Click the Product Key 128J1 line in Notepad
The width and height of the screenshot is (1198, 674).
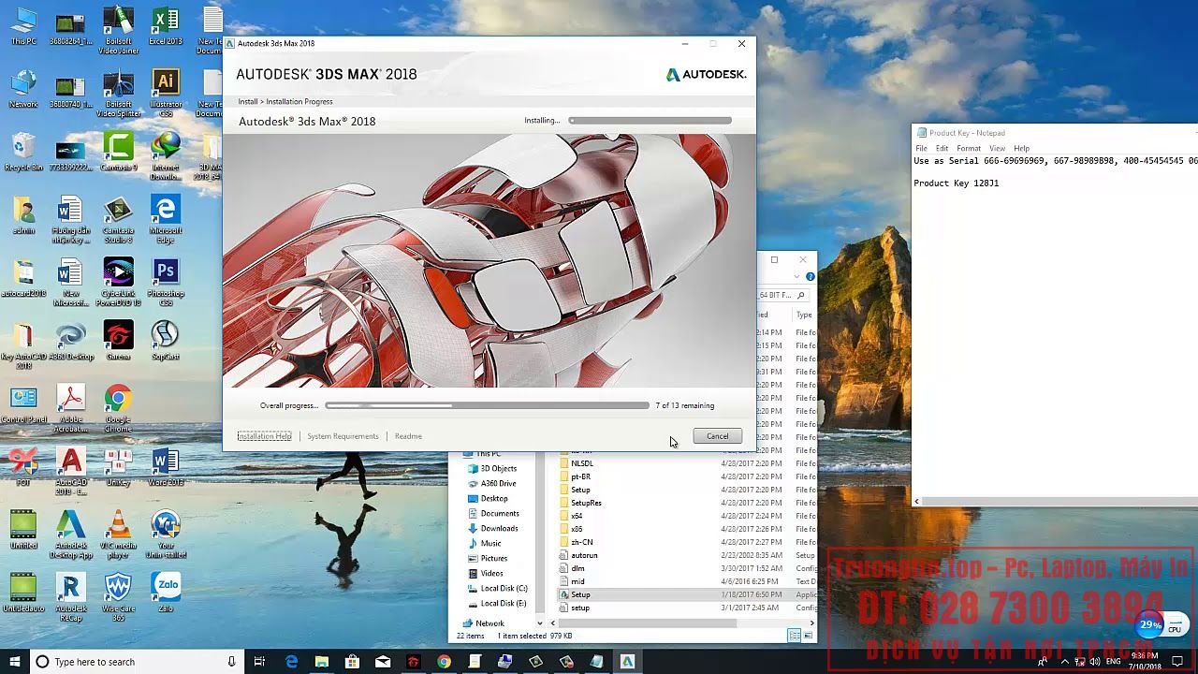(956, 183)
